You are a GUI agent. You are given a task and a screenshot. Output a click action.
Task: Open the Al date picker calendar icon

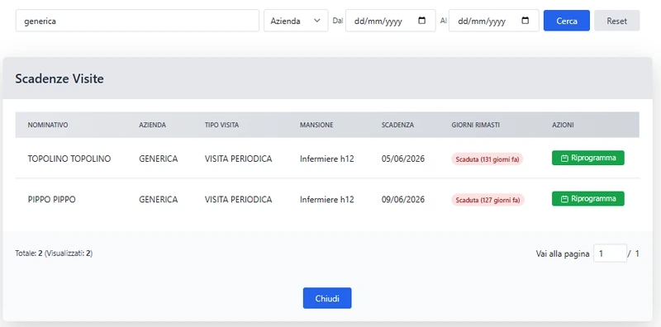[525, 21]
